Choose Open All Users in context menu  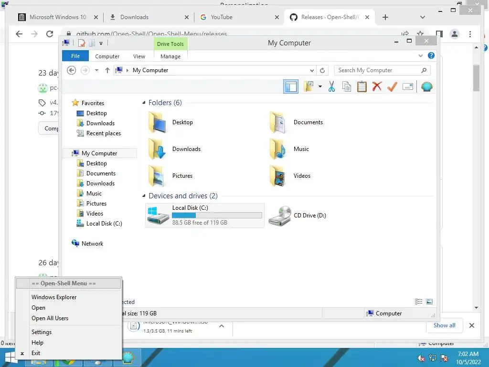point(69,318)
